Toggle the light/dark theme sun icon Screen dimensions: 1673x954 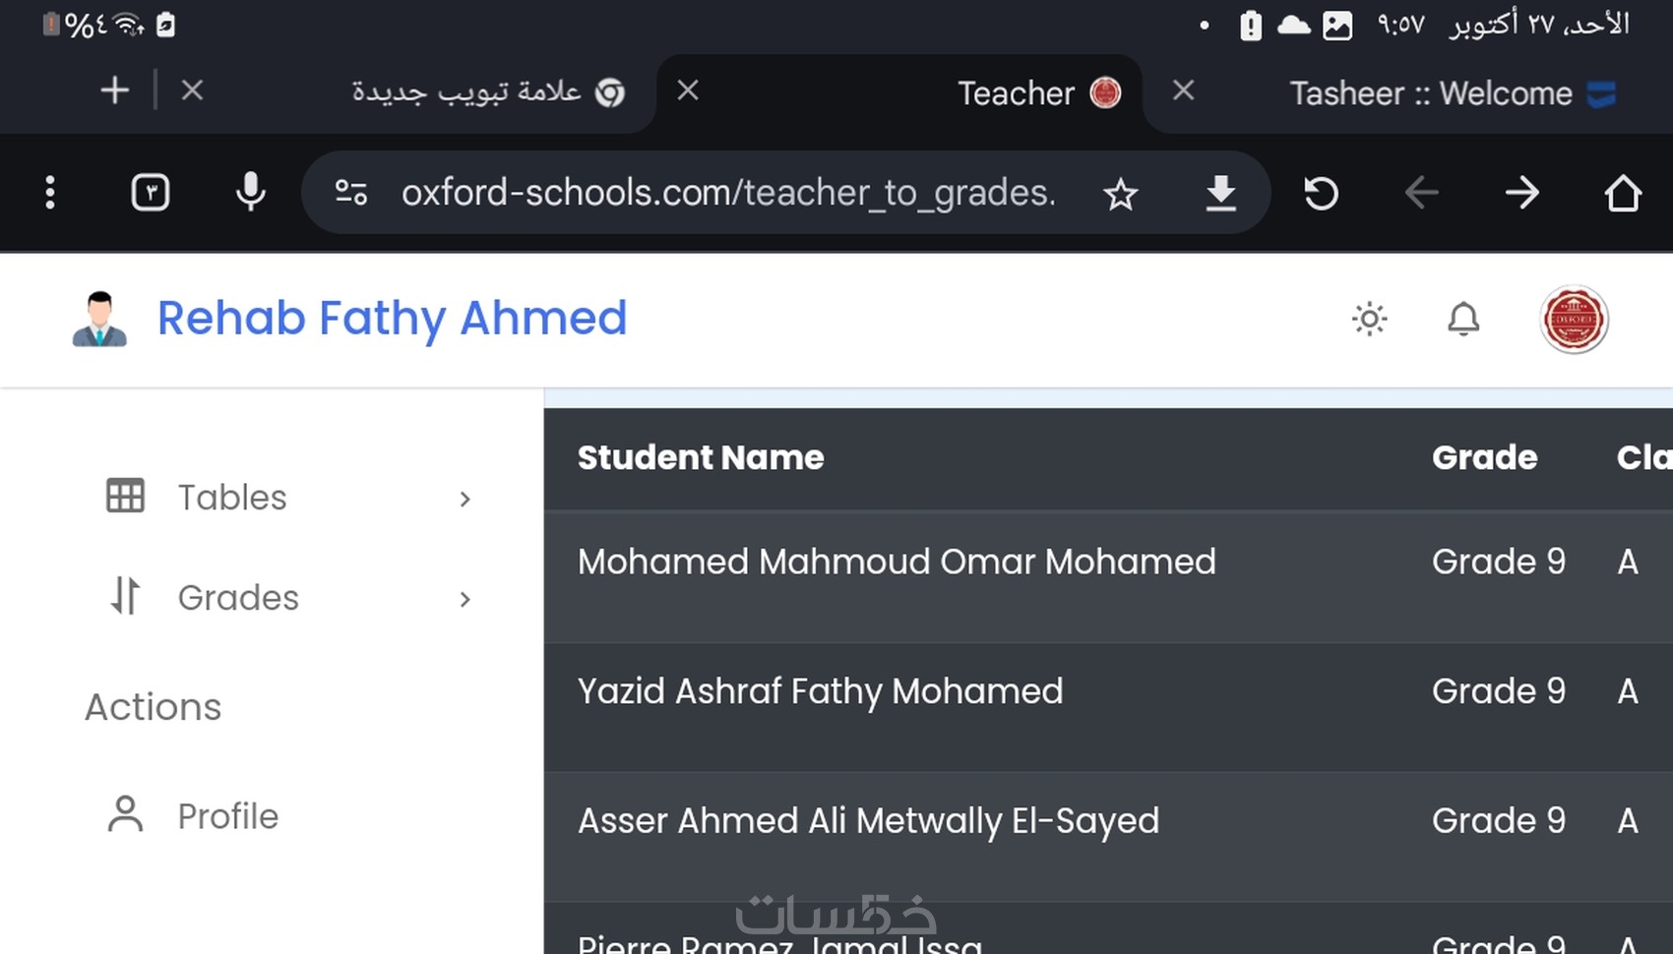(x=1369, y=319)
